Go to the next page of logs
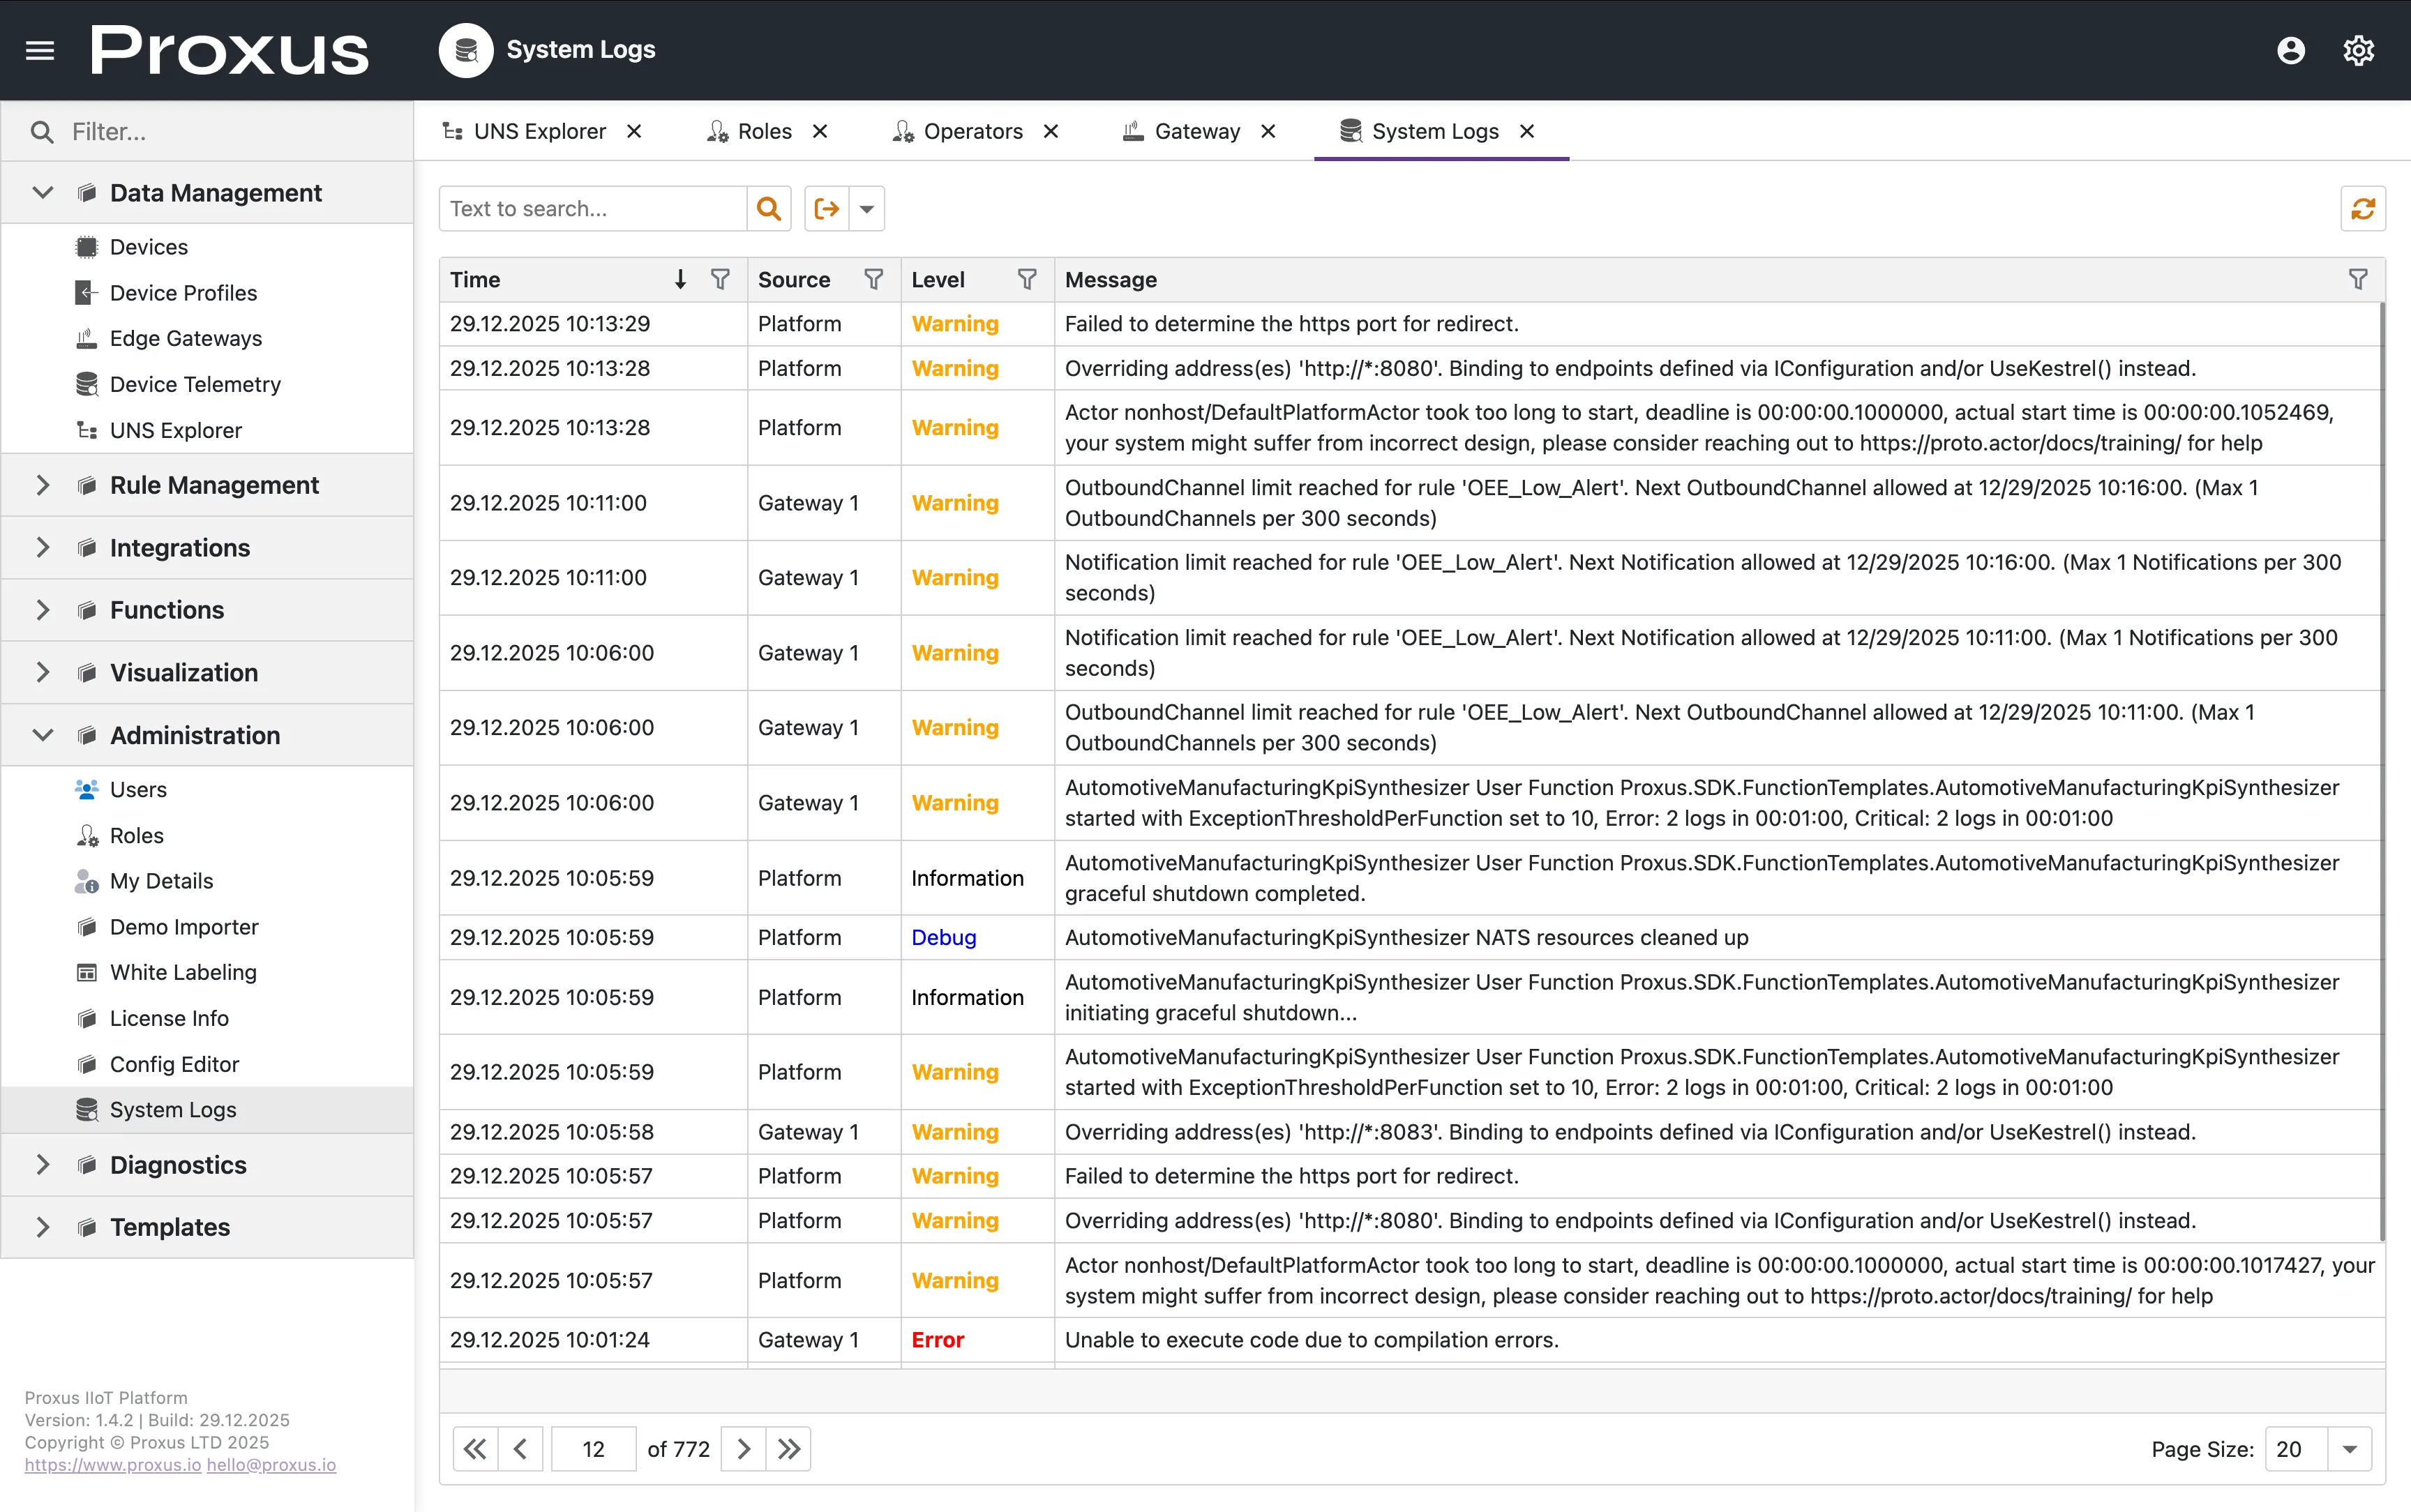 743,1448
